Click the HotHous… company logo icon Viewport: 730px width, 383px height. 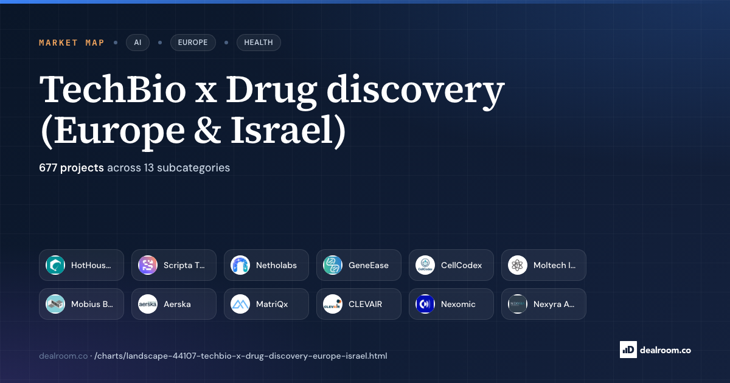[55, 265]
